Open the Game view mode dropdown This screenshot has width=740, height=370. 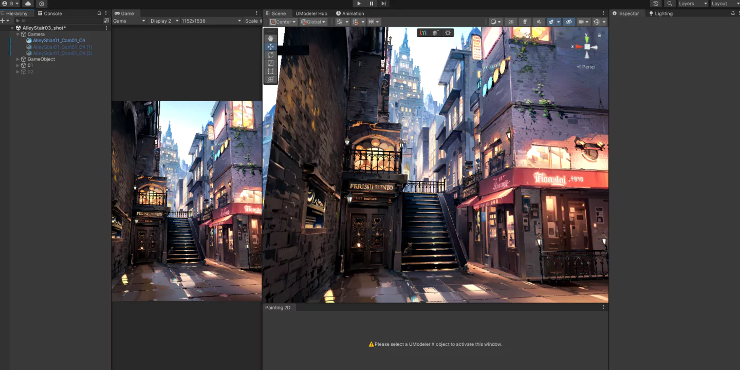click(129, 21)
